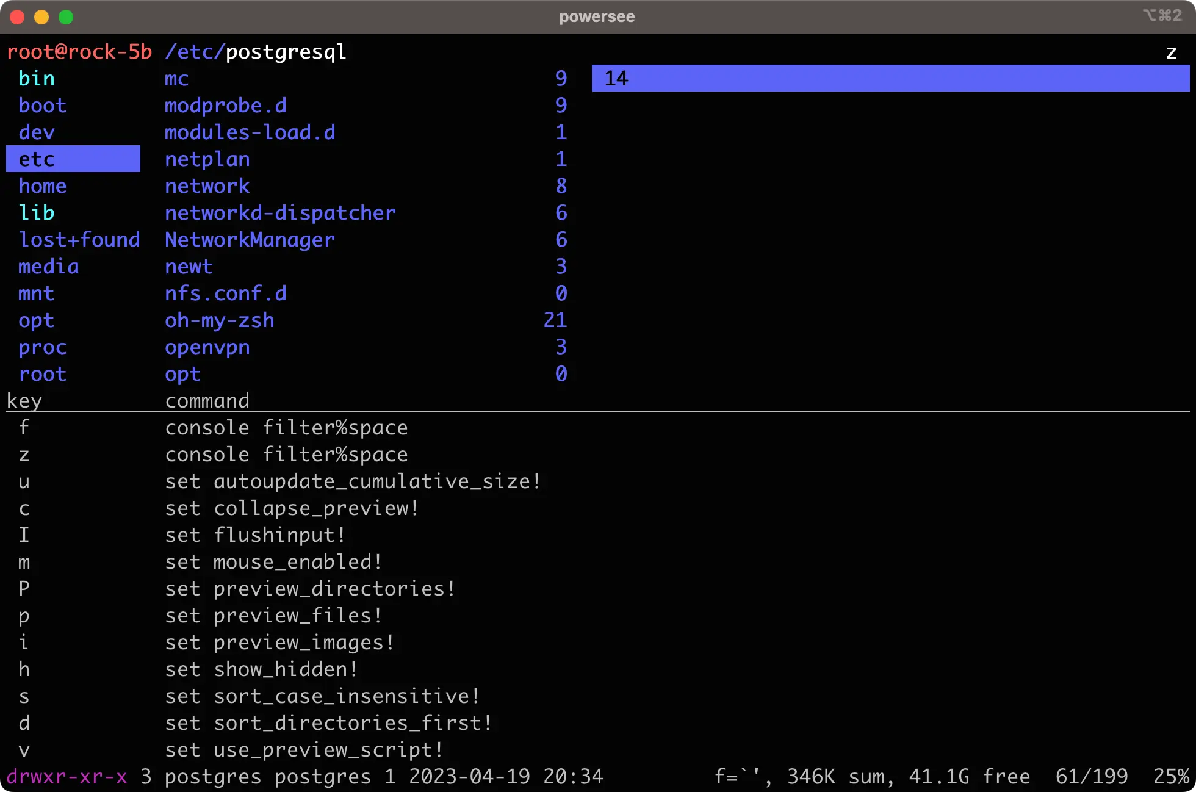Open opt in the etc column
Image resolution: width=1196 pixels, height=792 pixels.
pyautogui.click(x=183, y=374)
